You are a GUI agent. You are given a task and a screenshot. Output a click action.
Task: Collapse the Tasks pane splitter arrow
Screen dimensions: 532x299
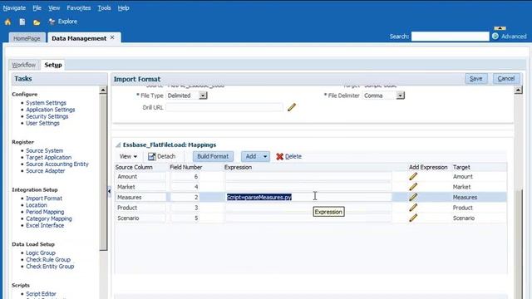pos(109,191)
